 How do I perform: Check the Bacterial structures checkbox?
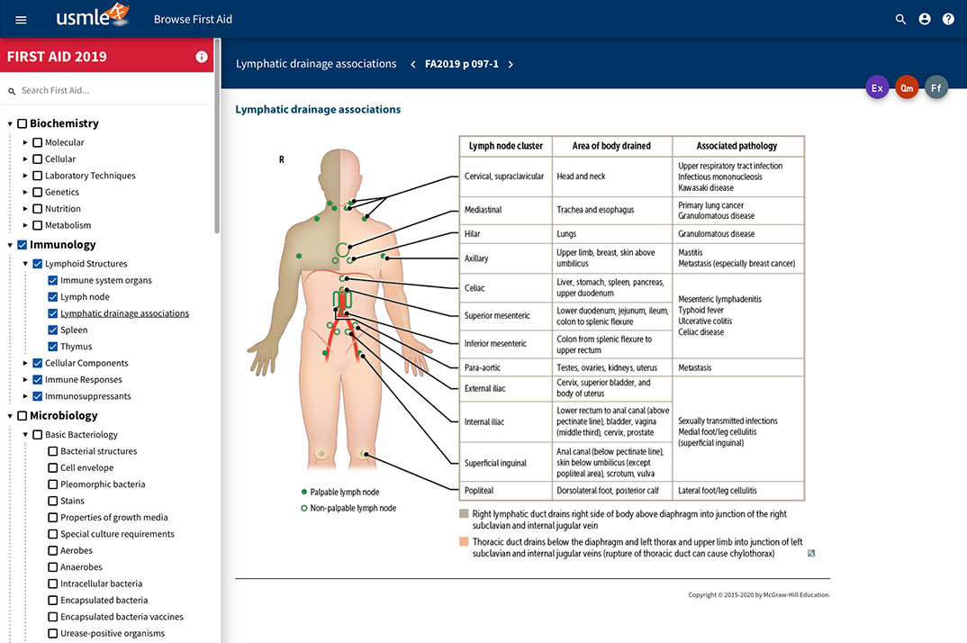point(53,452)
